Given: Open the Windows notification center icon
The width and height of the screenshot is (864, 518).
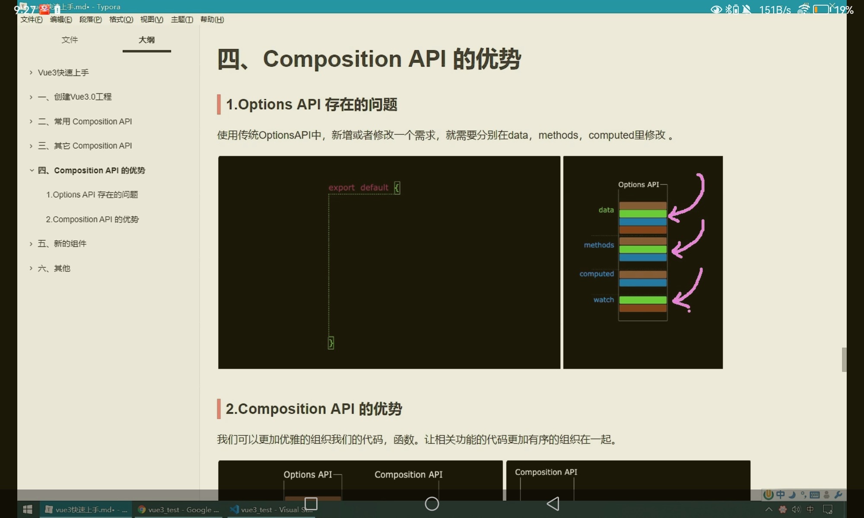Looking at the screenshot, I should click(x=828, y=509).
